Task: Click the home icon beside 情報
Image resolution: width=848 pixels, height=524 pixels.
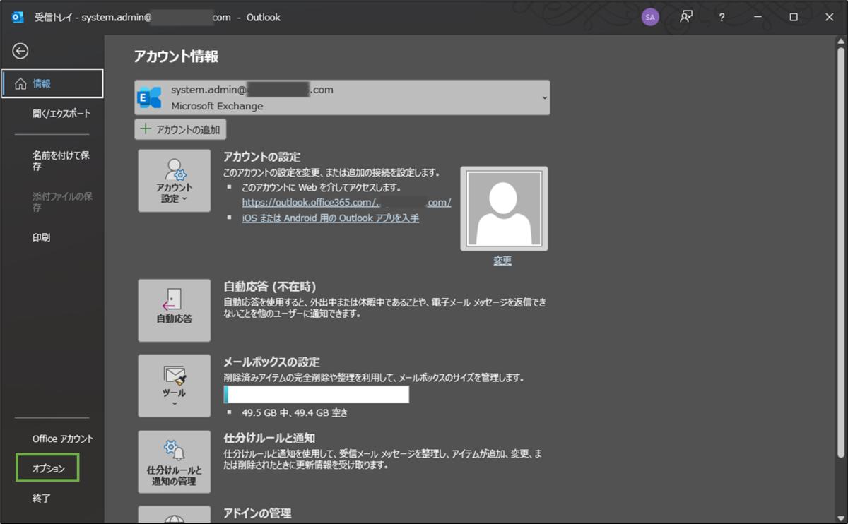Action: coord(20,83)
